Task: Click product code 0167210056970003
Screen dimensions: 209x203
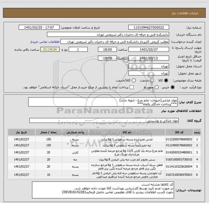Action: click(x=179, y=175)
